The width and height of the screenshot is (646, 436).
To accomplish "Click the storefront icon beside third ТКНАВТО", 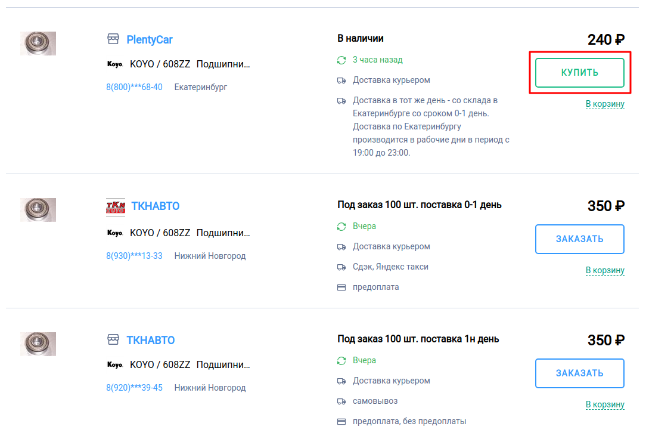I will pos(113,340).
